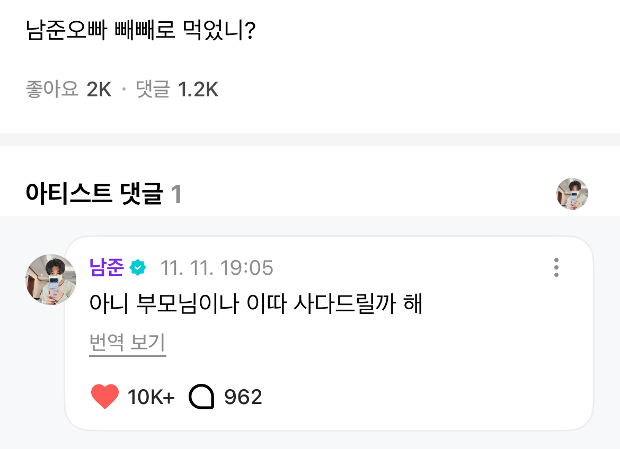Click the 10K+ like count
Screen dimensions: 620x449
(x=151, y=397)
